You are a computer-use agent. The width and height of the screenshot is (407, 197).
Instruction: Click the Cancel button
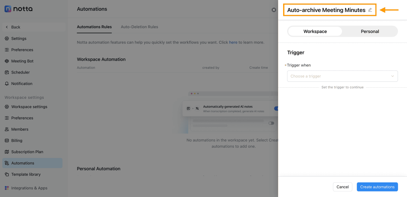click(342, 187)
